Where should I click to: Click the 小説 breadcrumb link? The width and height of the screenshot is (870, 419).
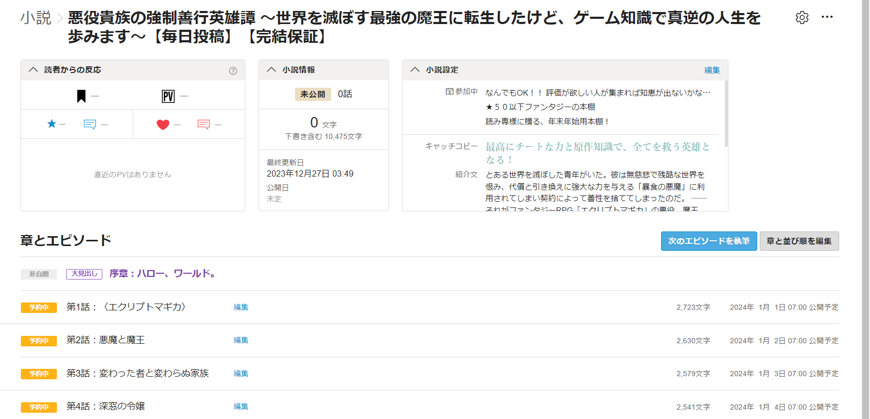[36, 18]
